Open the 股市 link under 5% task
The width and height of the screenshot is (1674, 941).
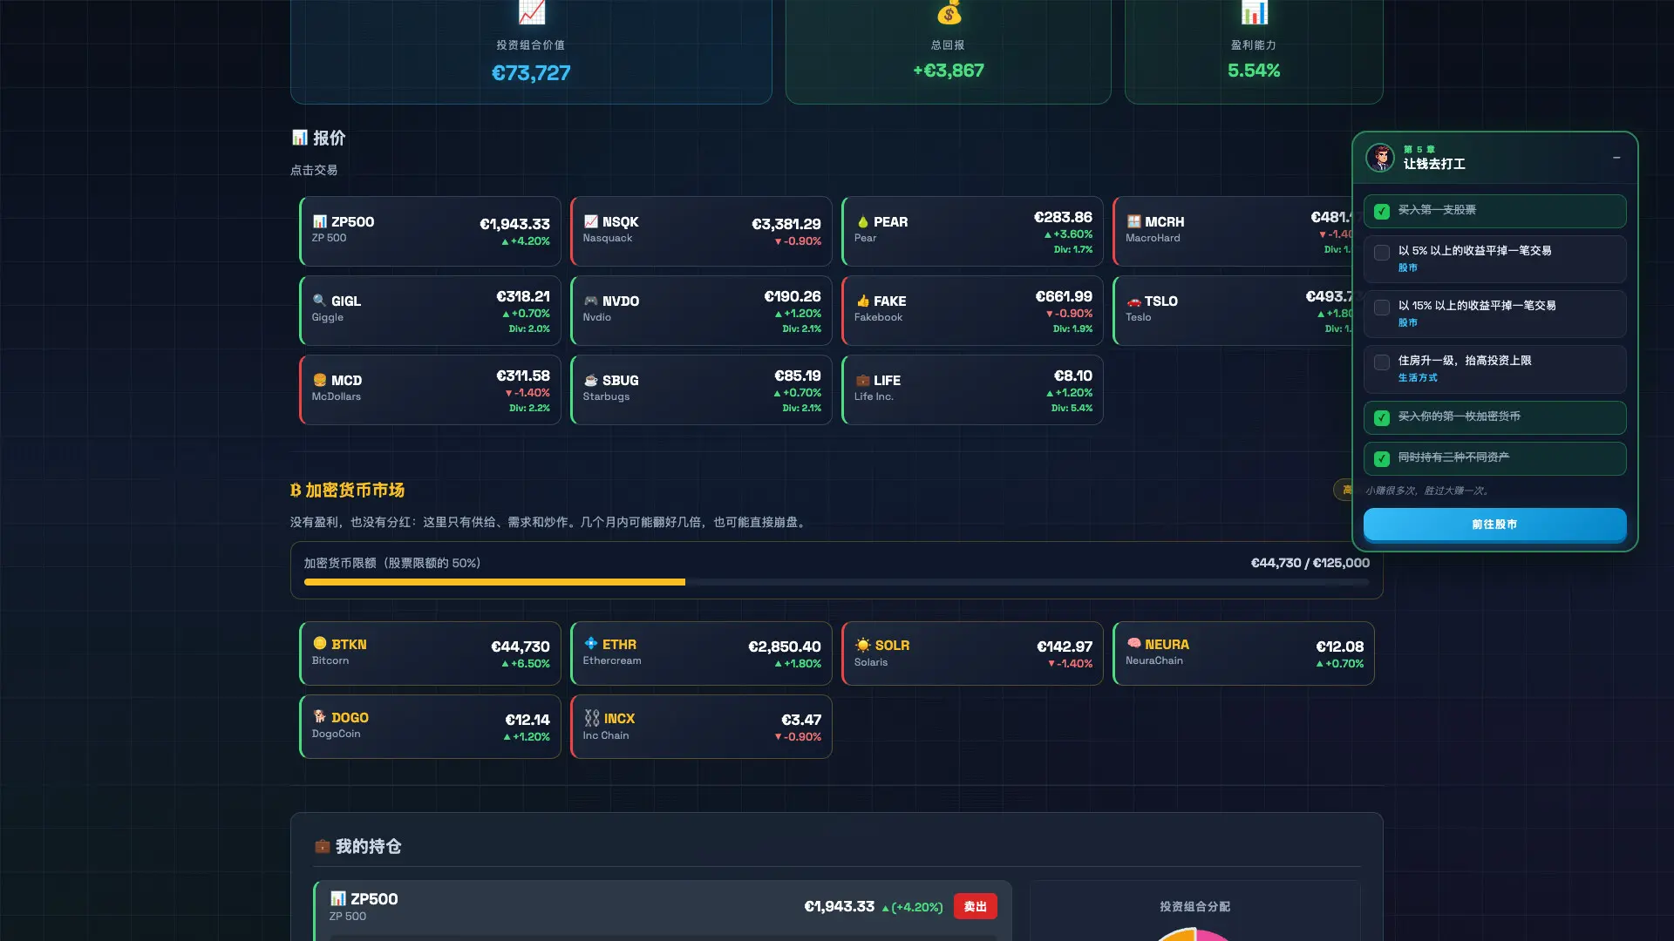(x=1407, y=268)
